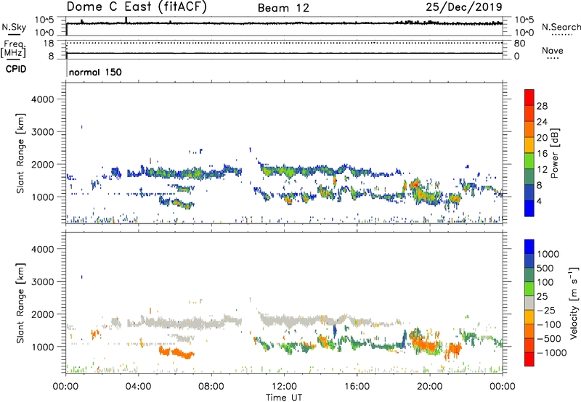Click the '04:00' time axis tick
Viewport: 581px width, 402px height.
(139, 387)
